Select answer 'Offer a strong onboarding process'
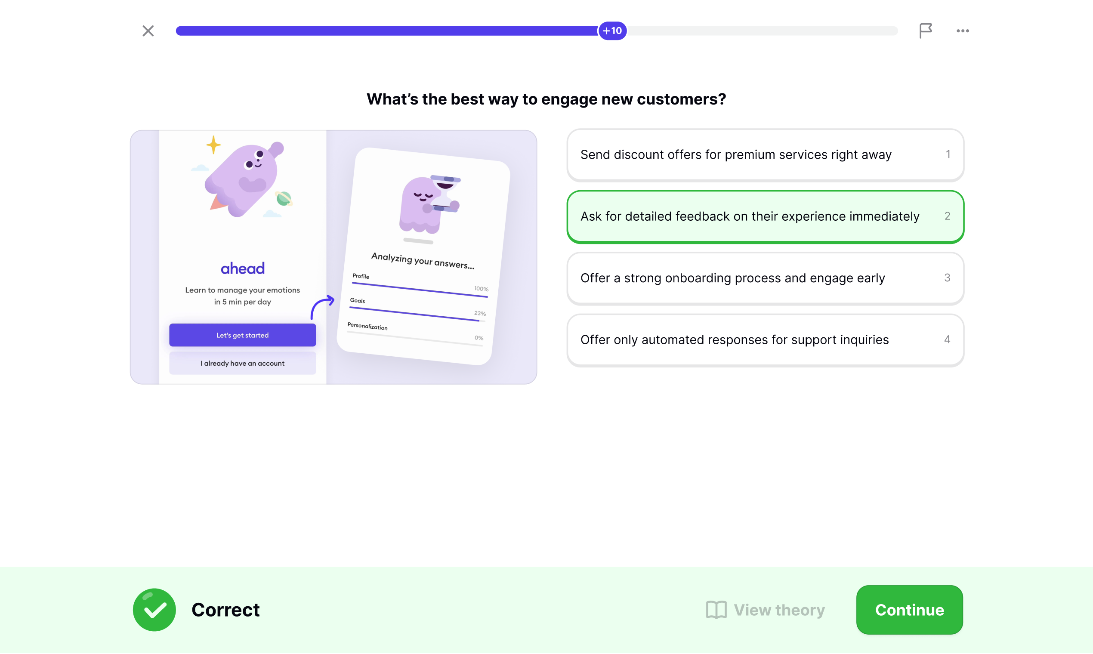The image size is (1093, 654). point(765,278)
